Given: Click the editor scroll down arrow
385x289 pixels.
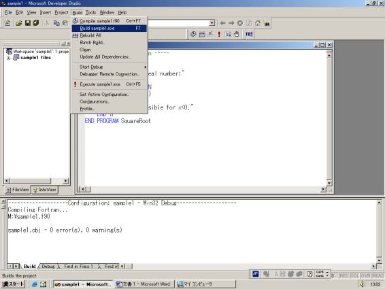Looking at the screenshot, I should pos(329,183).
